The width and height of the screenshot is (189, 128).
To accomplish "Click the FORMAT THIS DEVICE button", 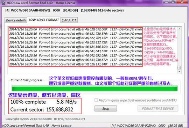I will [158, 109].
